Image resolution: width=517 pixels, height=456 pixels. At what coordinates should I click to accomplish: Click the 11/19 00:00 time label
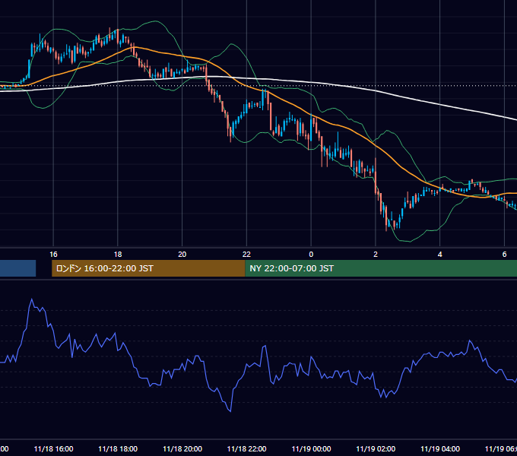tap(311, 448)
